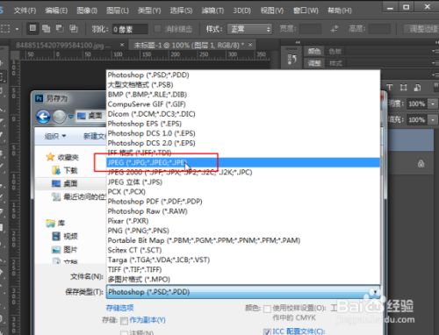Click the 调整边缘 button
This screenshot has height=335, width=439.
click(x=422, y=29)
